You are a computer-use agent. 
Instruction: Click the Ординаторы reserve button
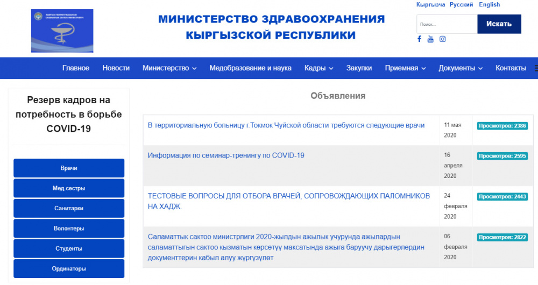tap(69, 268)
